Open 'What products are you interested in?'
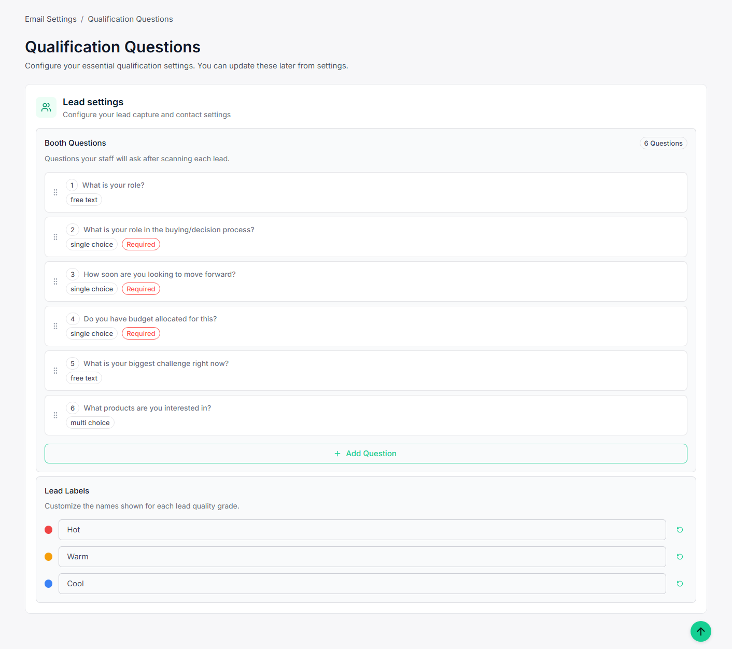The height and width of the screenshot is (649, 732). [366, 415]
